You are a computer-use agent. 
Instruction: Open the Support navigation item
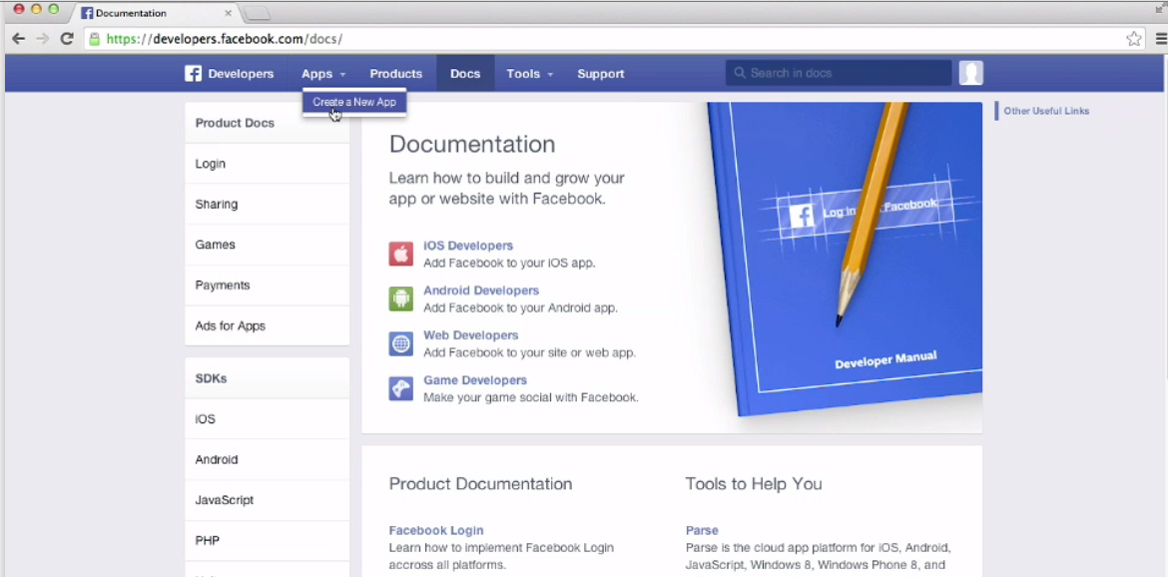tap(600, 74)
